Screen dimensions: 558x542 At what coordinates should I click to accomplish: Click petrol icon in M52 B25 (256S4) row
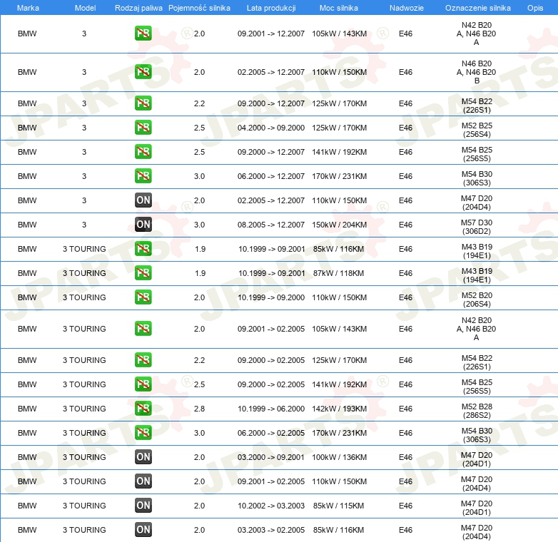coord(143,128)
